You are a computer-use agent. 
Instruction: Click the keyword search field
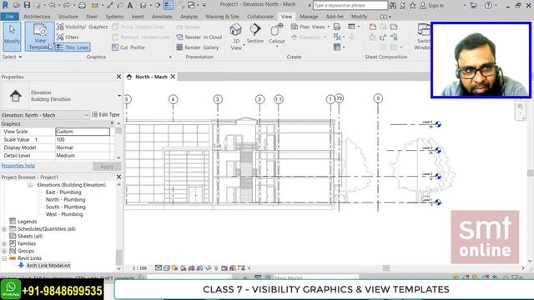[350, 5]
